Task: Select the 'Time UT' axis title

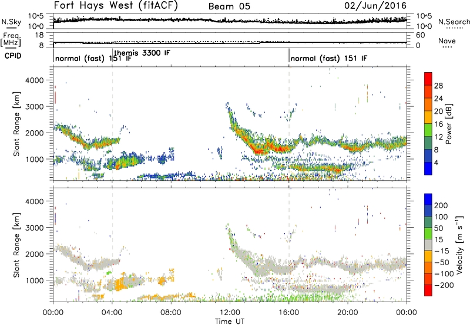Action: [230, 321]
